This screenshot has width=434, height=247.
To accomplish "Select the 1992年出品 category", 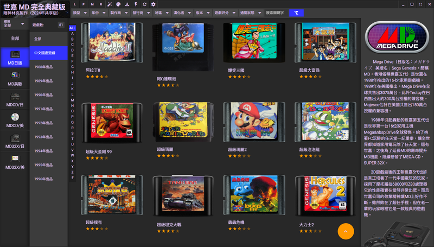I will click(x=49, y=123).
